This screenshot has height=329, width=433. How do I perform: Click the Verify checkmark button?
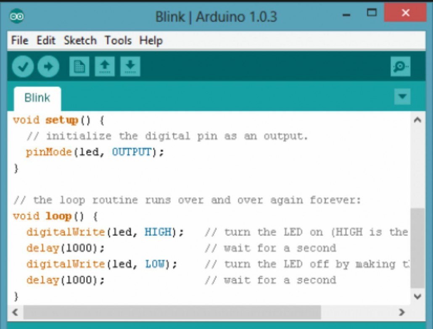point(23,66)
